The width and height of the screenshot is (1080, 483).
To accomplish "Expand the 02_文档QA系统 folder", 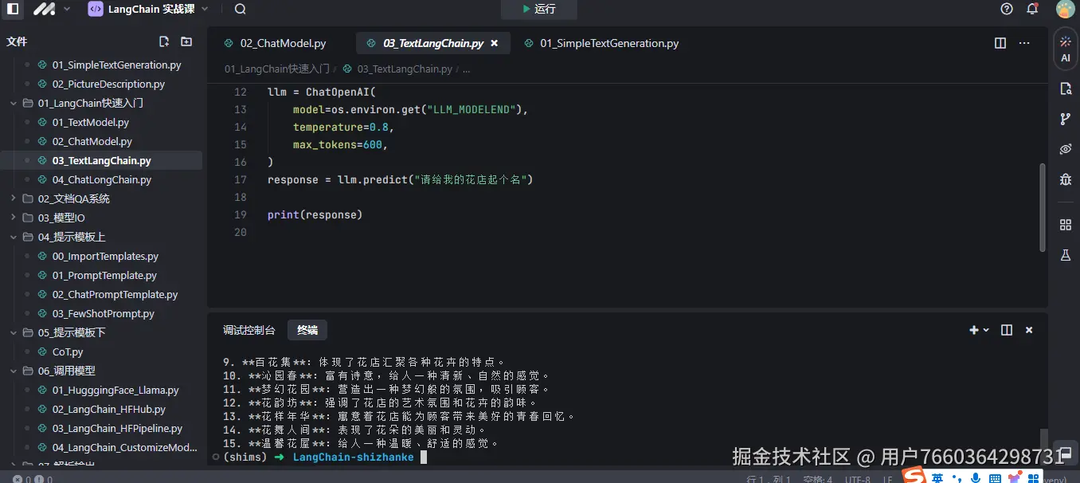I will pyautogui.click(x=14, y=198).
